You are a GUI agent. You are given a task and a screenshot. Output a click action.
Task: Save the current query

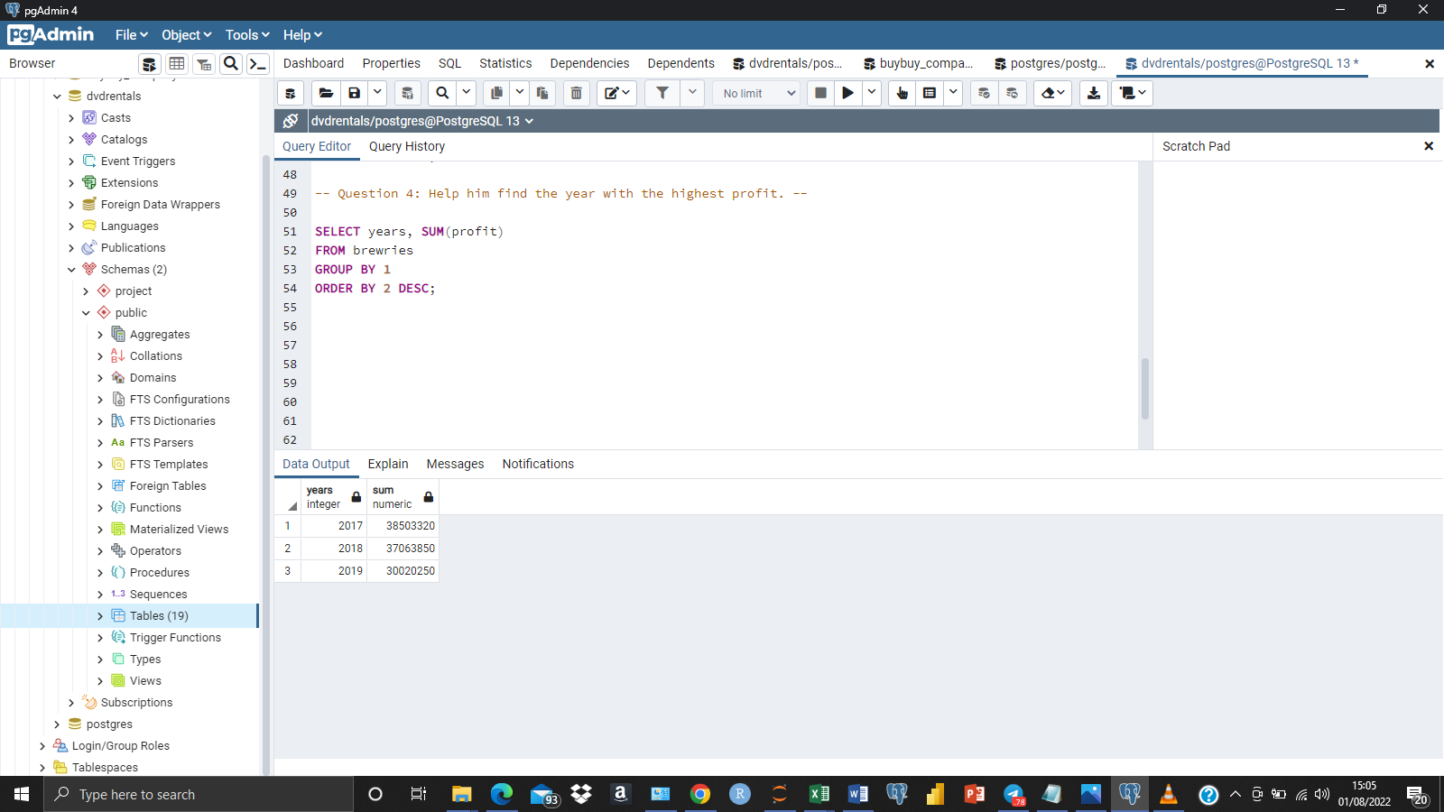(354, 93)
